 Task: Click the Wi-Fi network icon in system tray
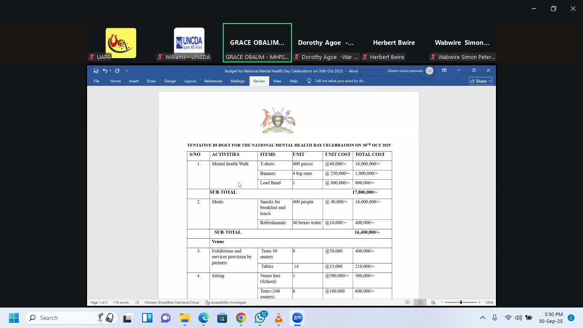coord(508,318)
